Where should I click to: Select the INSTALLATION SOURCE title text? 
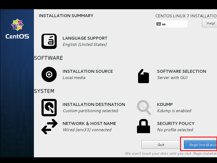88,71
